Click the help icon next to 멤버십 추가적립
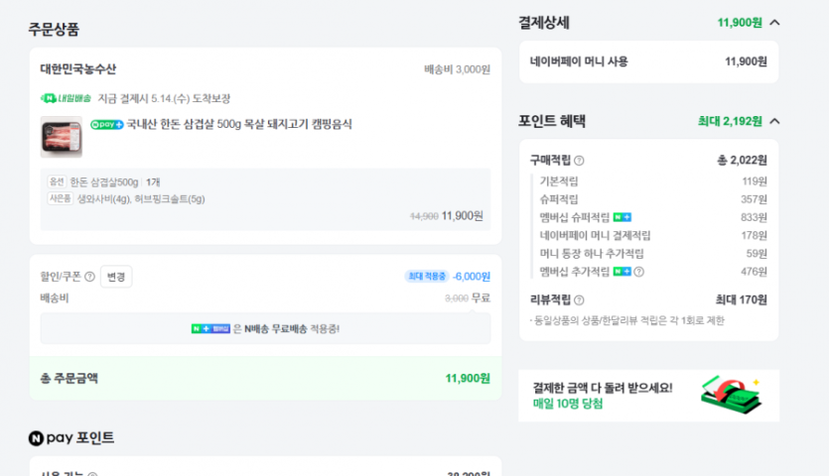Screen dimensions: 829x476 (638, 272)
